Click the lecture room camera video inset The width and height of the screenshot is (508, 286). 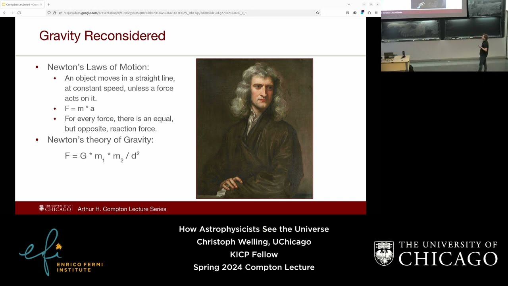click(x=444, y=36)
